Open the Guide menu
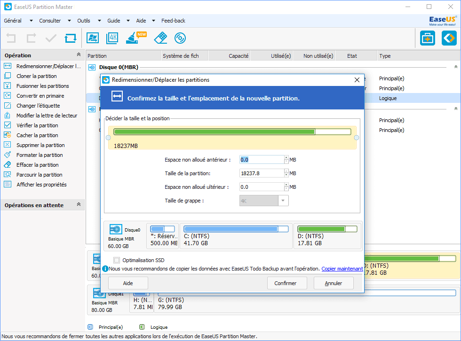 (x=113, y=21)
